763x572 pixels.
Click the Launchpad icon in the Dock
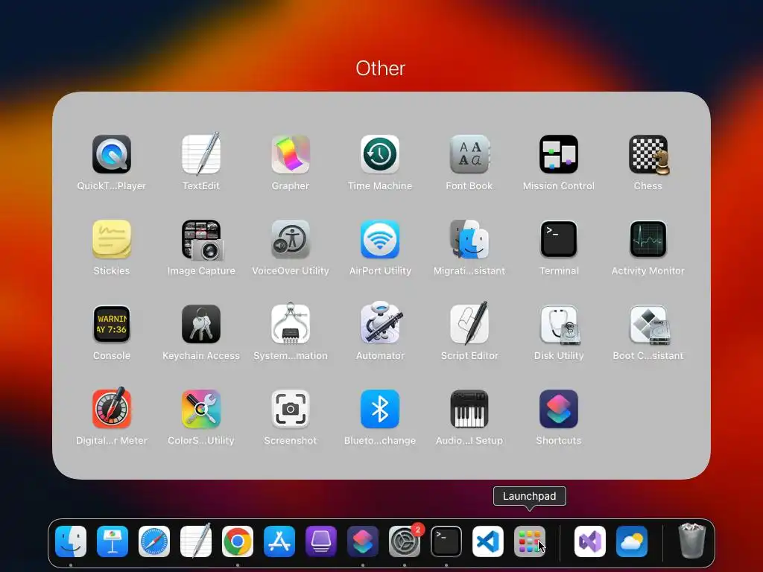pyautogui.click(x=530, y=541)
